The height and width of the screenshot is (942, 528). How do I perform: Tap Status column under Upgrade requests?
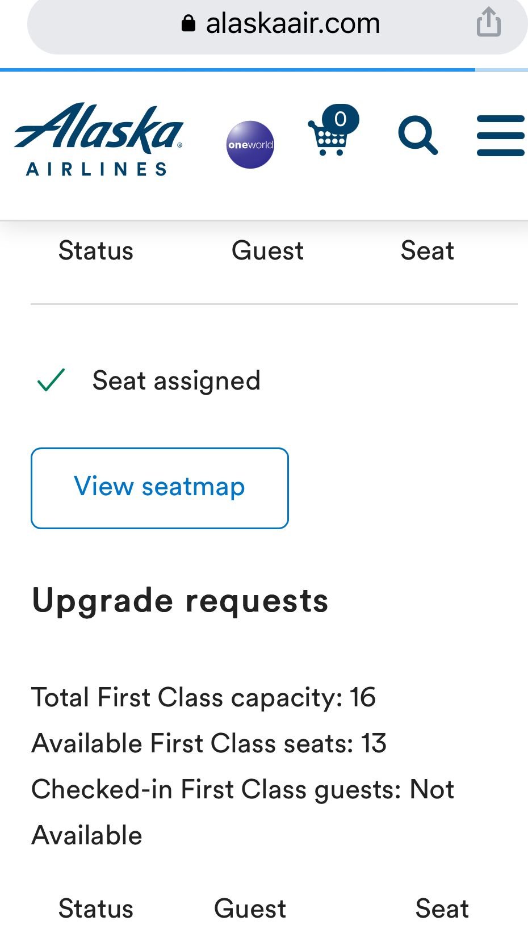click(x=96, y=908)
